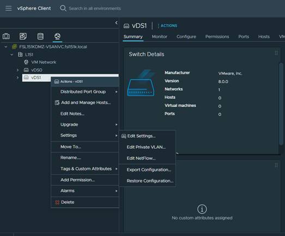Select vCenter FSL151KDMZ-VSANVC.fsl151k.local
Screen dimensions: 285x236
coord(53,47)
